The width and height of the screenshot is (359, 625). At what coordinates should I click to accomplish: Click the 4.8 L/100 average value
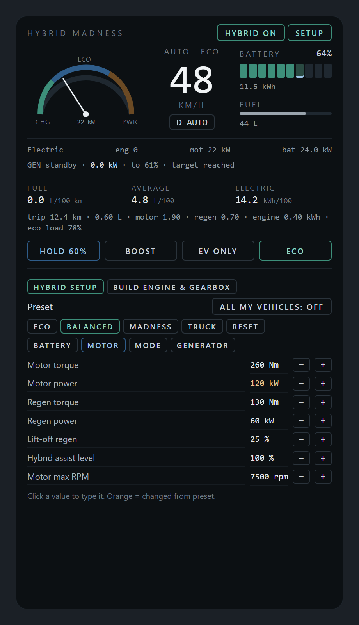[153, 200]
